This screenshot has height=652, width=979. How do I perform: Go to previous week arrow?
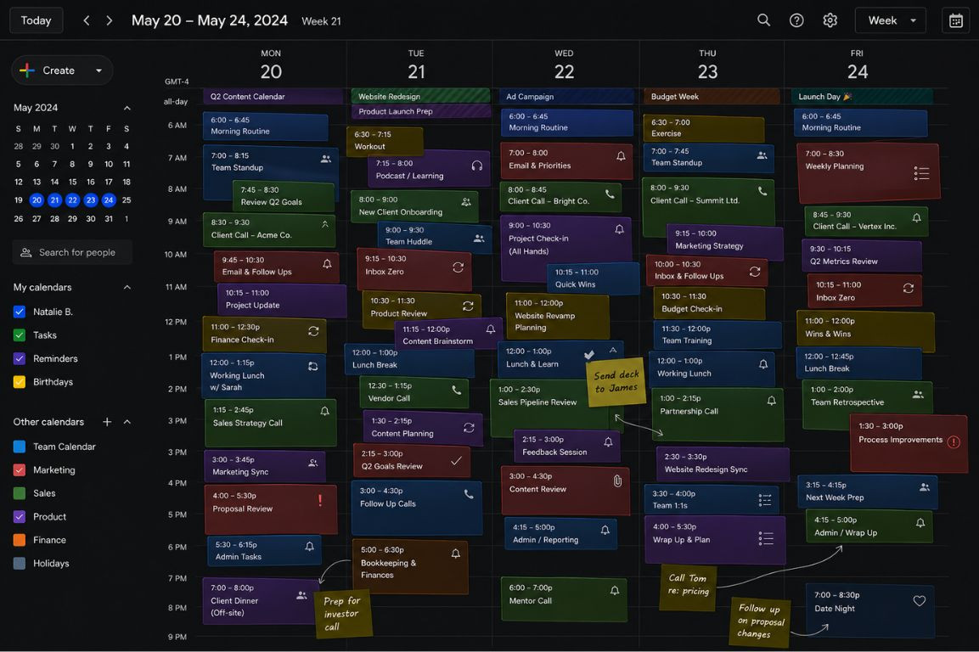coord(86,20)
